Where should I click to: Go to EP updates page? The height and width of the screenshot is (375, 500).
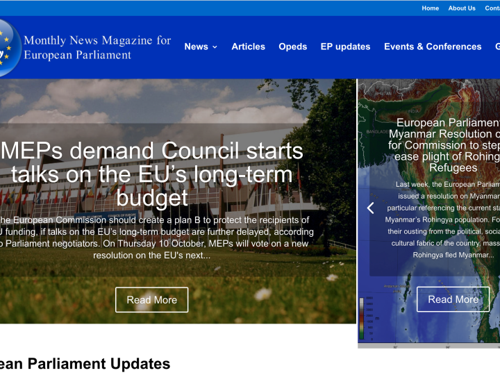click(x=345, y=47)
